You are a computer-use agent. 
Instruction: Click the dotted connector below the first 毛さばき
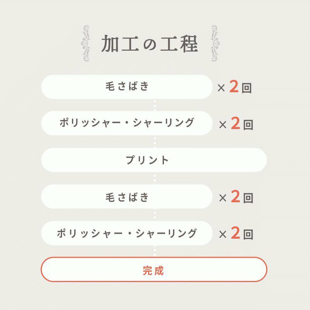tap(154, 105)
